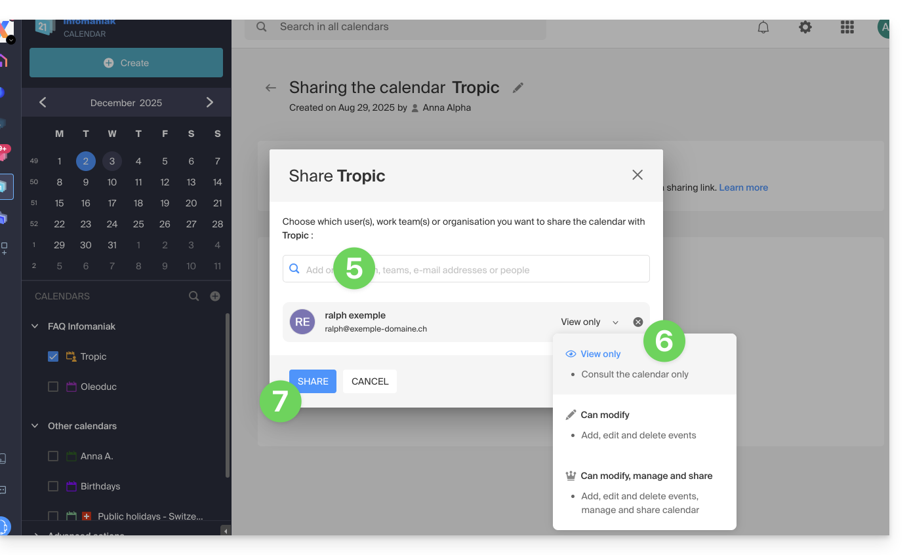Open the apps grid launcher
Image resolution: width=909 pixels, height=555 pixels.
pyautogui.click(x=847, y=27)
